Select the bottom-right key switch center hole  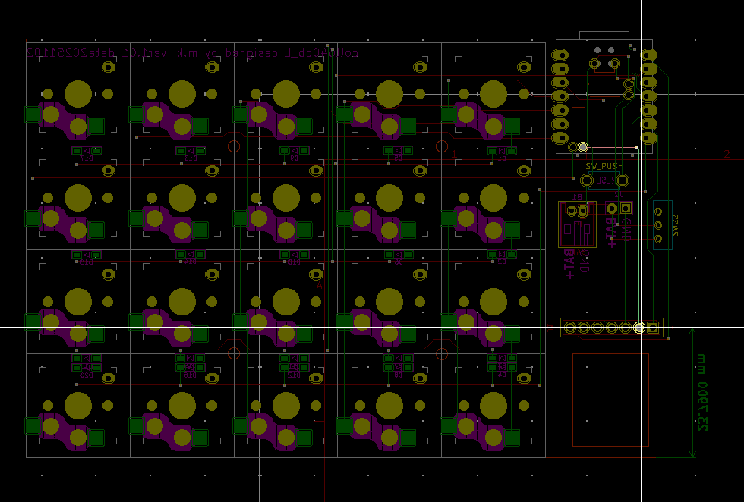tap(493, 406)
